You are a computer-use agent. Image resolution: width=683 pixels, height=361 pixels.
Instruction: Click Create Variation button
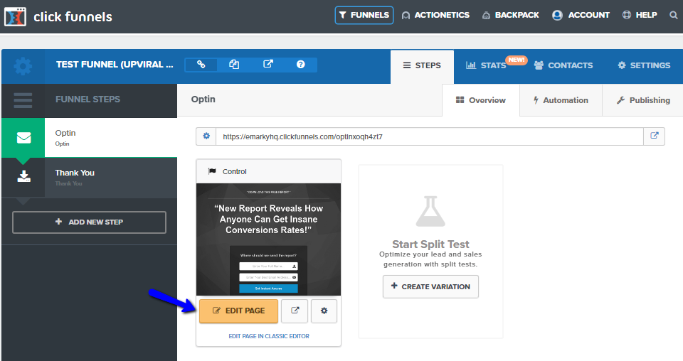430,286
